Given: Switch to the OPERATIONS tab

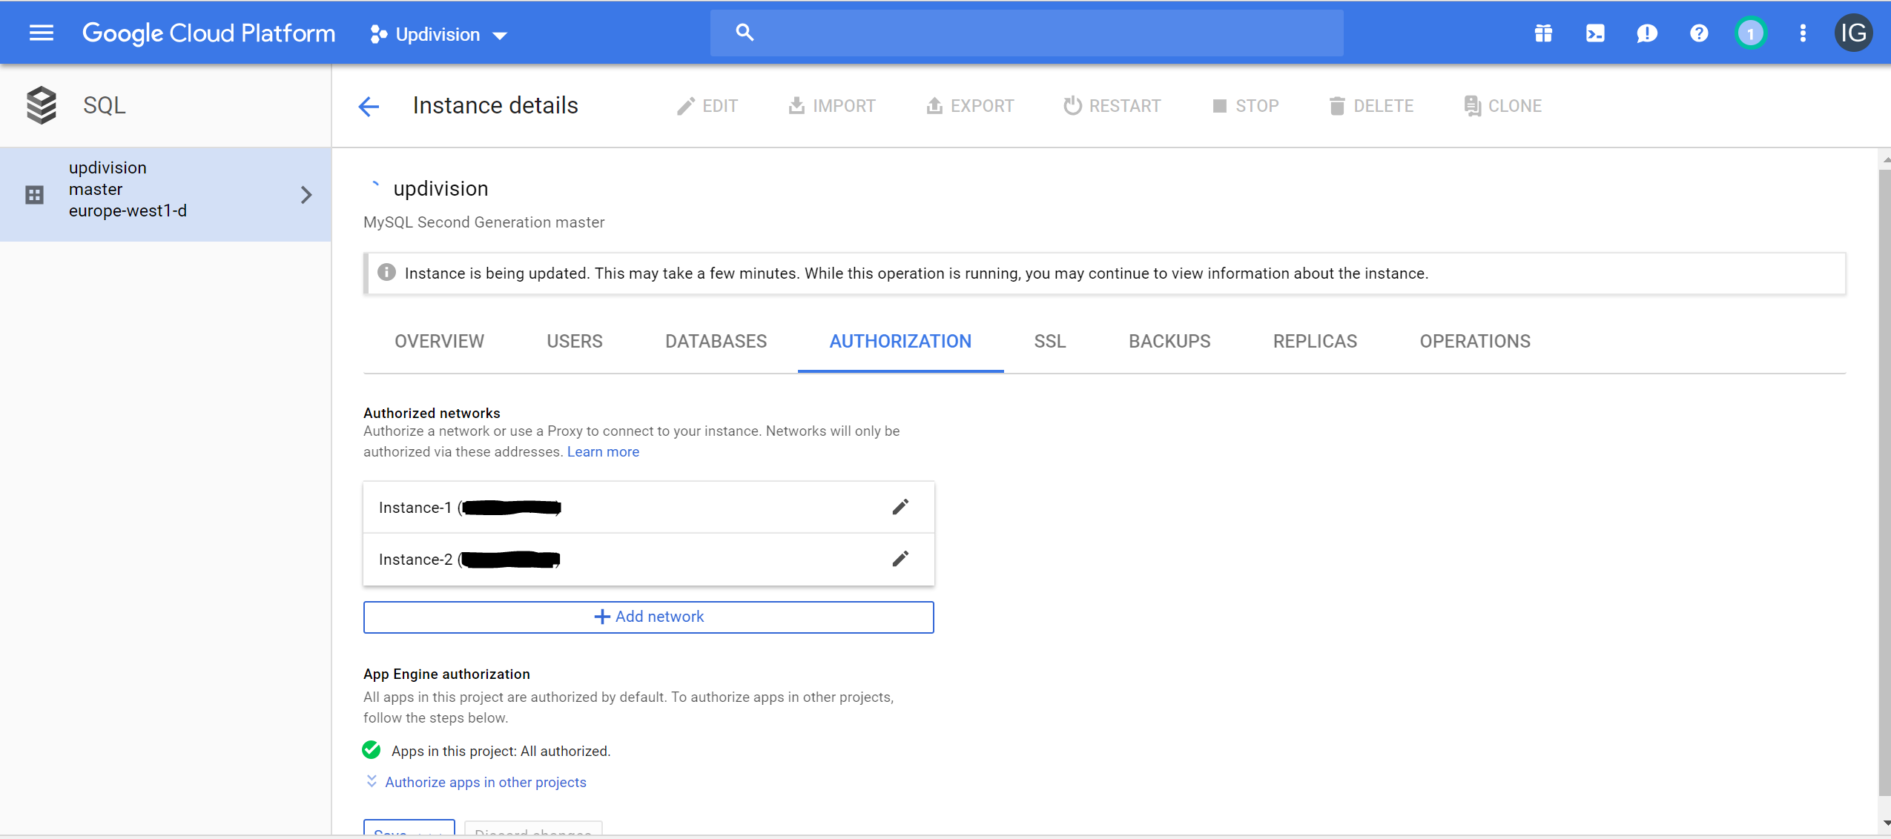Looking at the screenshot, I should pyautogui.click(x=1474, y=341).
